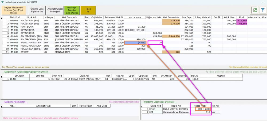
Task: Click the Tip Adı column header
Action: pyautogui.click(x=215, y=106)
